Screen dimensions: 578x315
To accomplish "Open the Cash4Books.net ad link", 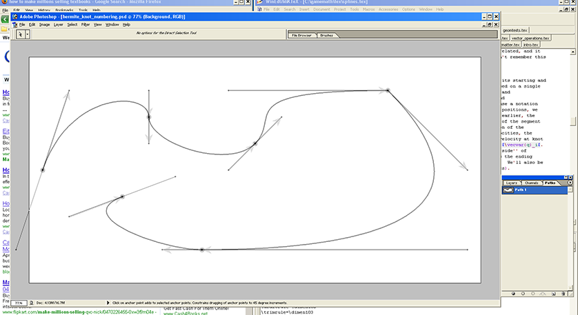I will click(x=186, y=314).
